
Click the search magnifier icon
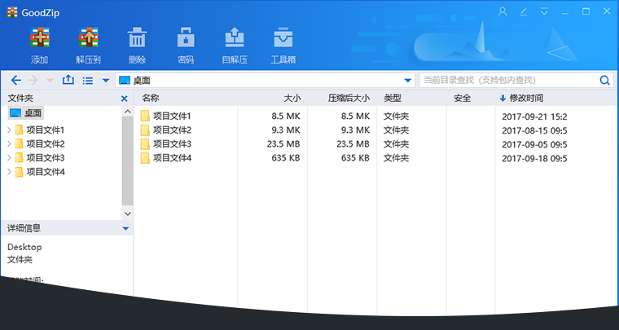[605, 80]
